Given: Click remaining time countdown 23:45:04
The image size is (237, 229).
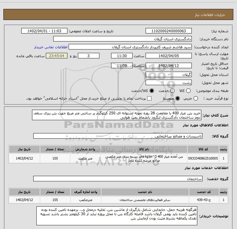Looking at the screenshot, I should coord(57,56).
